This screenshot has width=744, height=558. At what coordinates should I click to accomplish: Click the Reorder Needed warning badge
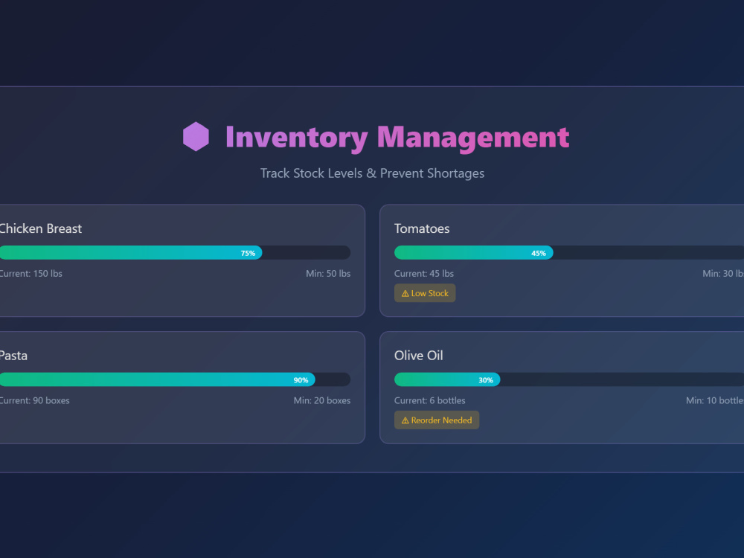(x=437, y=420)
